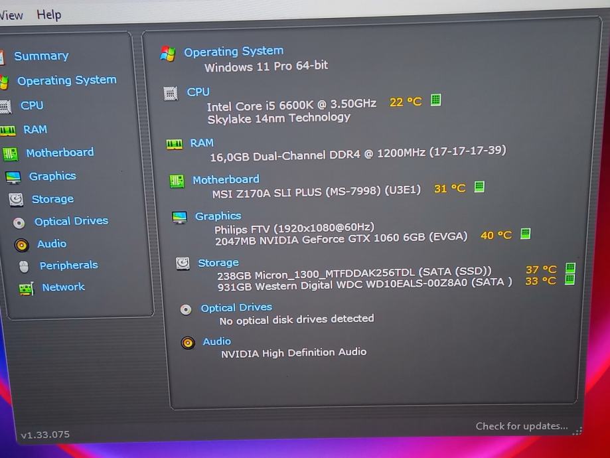Click the green temperature indicator next to CPU 22 °C
The width and height of the screenshot is (610, 458).
click(x=435, y=100)
